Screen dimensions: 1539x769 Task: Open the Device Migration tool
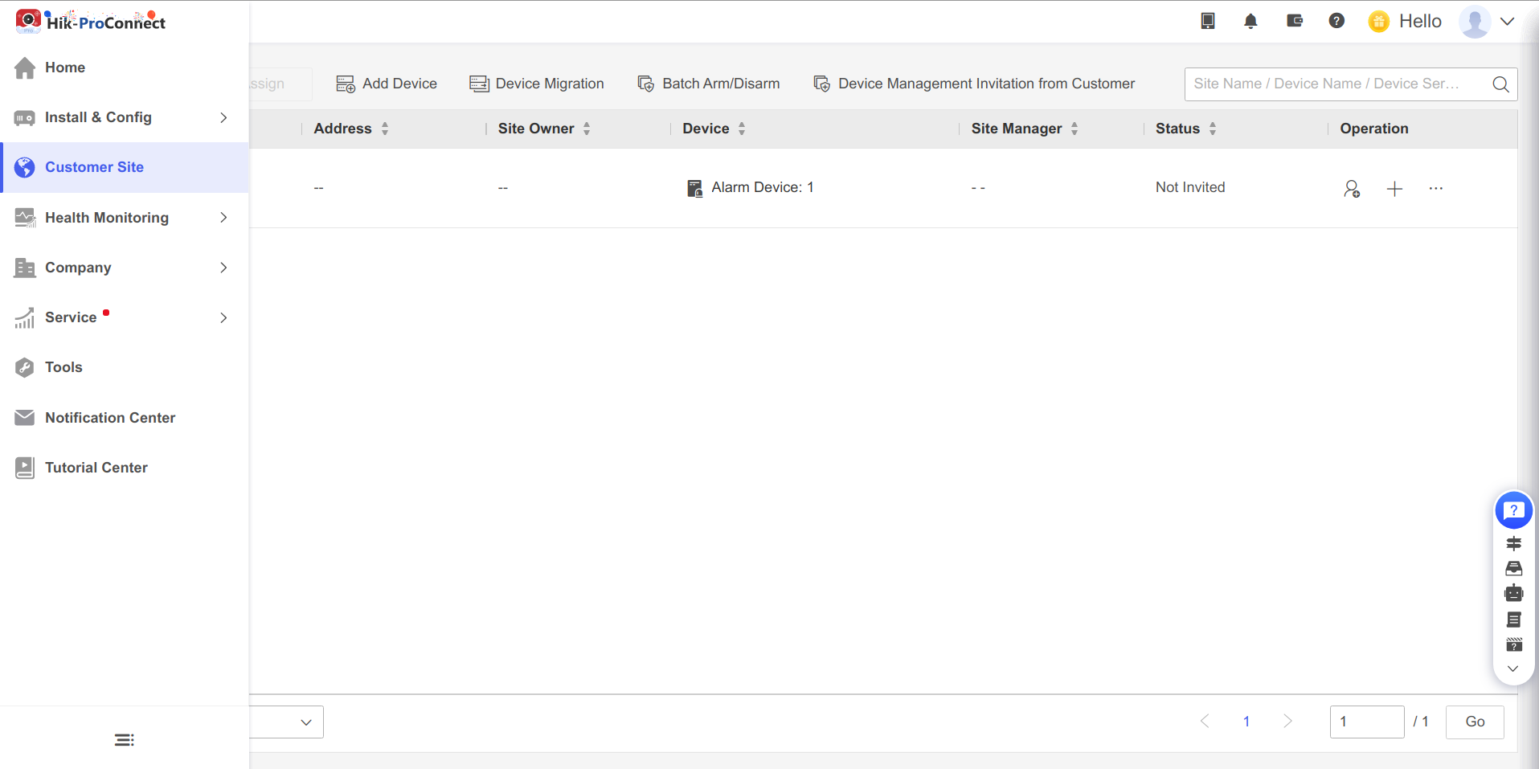[537, 84]
